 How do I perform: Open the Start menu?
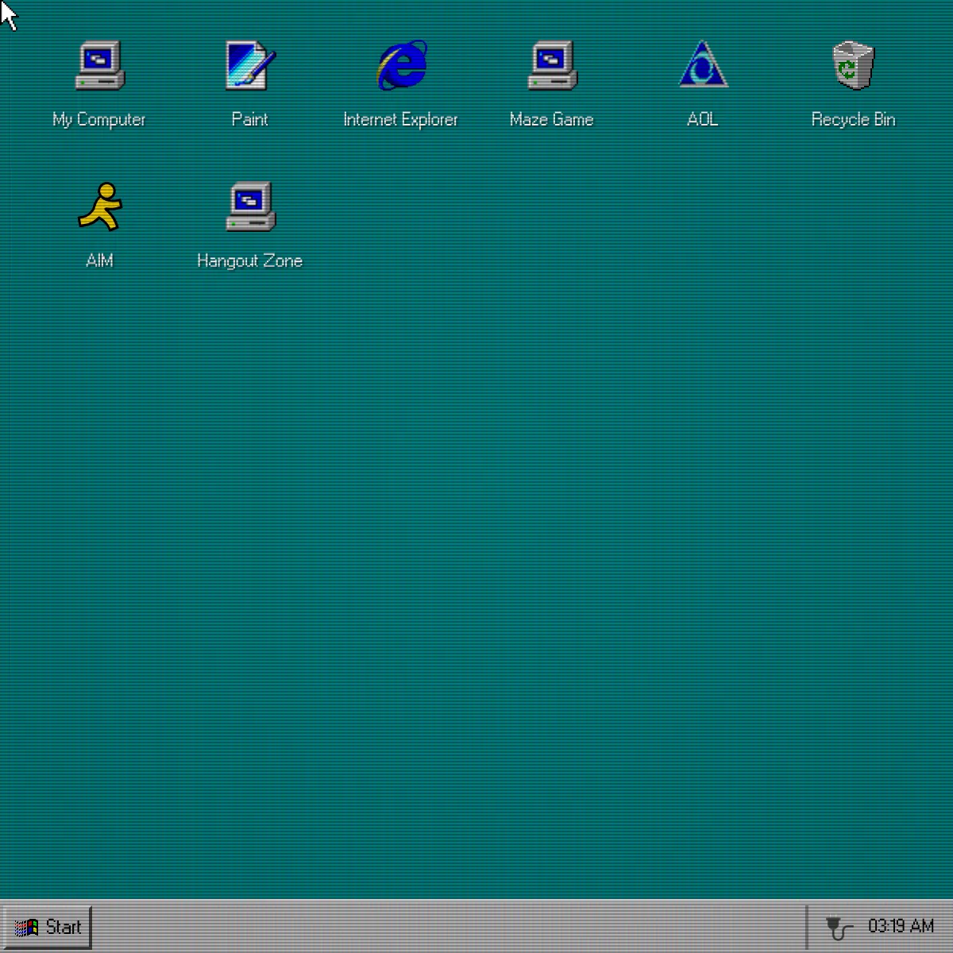(49, 927)
